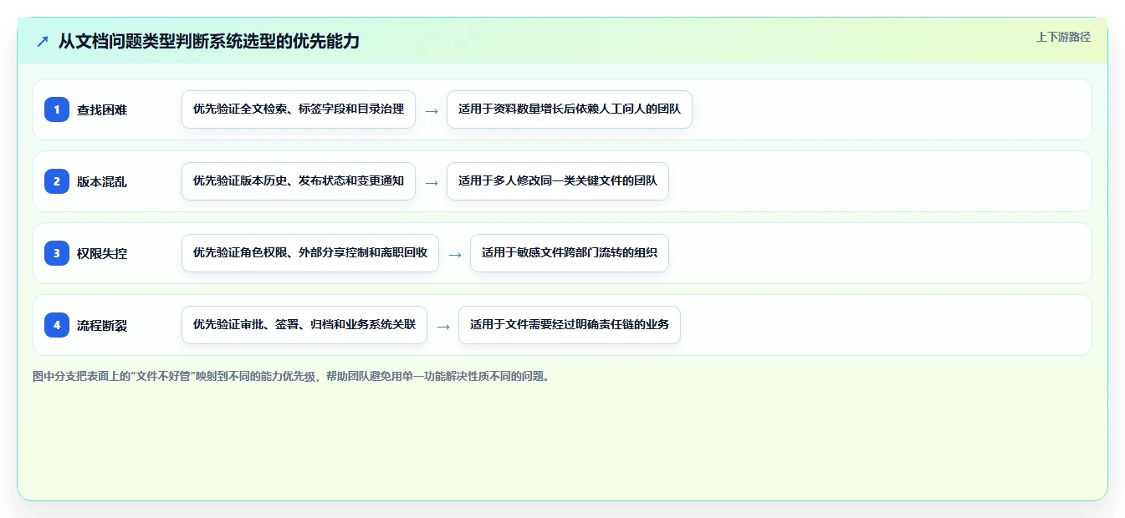Click the box 适用于文件需要经过明确责任链的业务
This screenshot has height=518, width=1125.
pos(570,325)
